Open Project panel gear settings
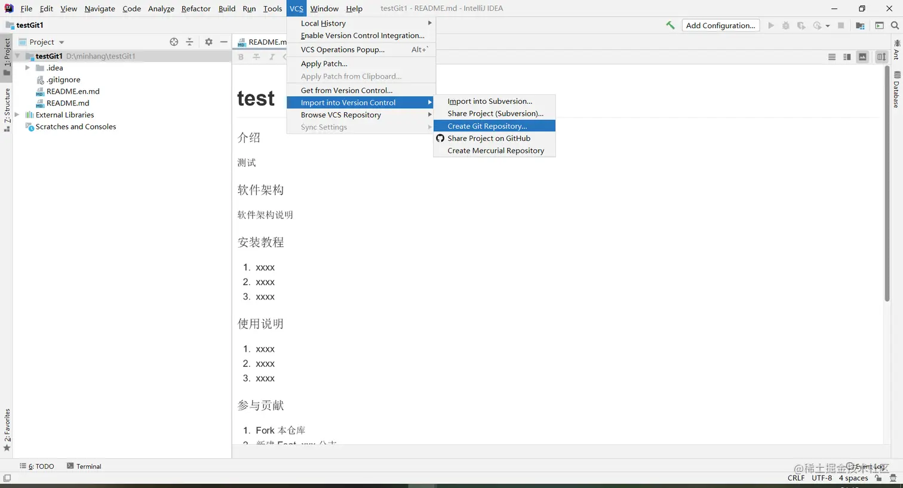 (208, 42)
